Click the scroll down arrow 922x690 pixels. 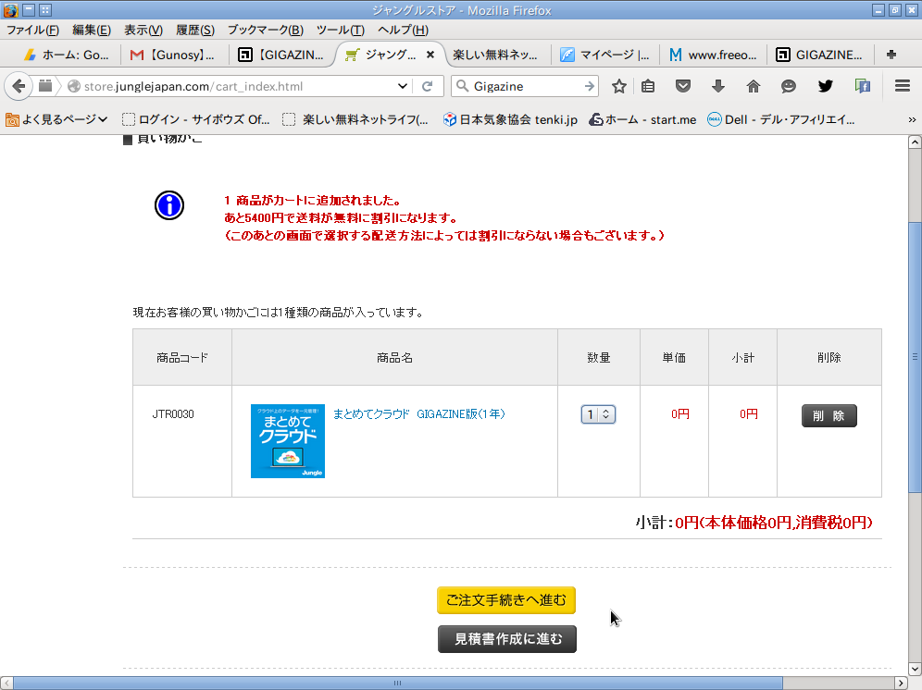click(915, 669)
